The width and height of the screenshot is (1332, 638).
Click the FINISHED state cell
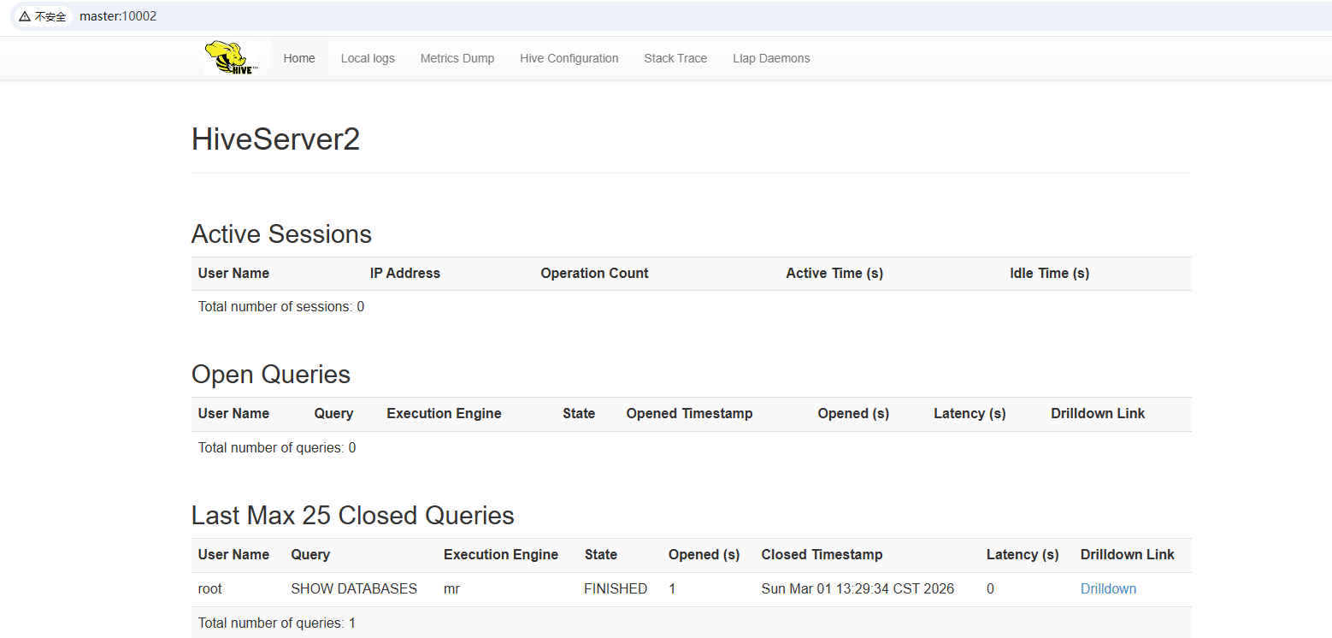(x=616, y=588)
